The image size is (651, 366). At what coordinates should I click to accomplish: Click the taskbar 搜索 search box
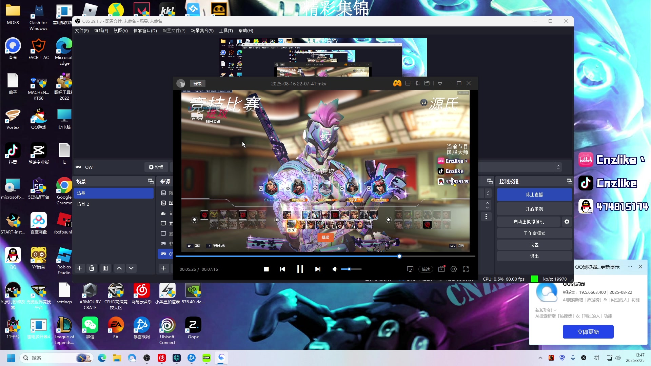pyautogui.click(x=56, y=358)
